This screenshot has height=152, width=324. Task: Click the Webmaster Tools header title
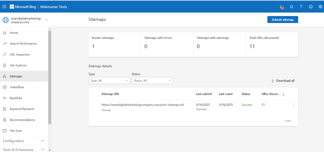click(x=53, y=7)
